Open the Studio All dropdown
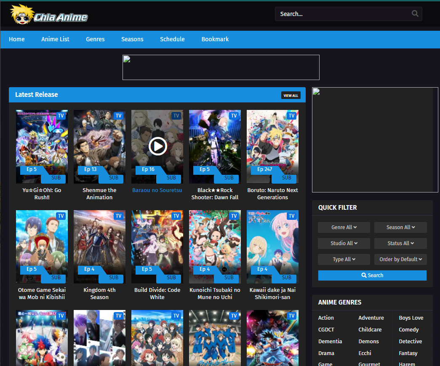 tap(344, 243)
